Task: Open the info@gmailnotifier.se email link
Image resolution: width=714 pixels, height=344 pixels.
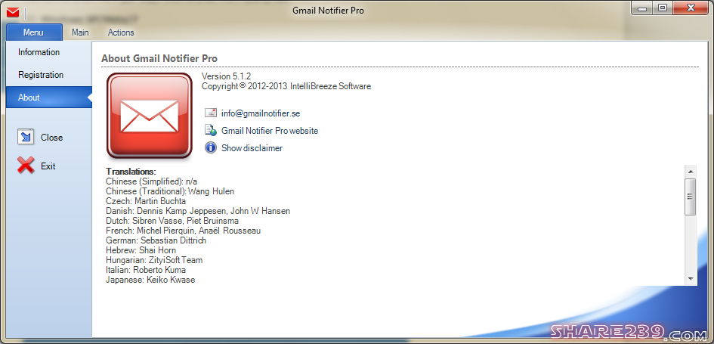Action: point(261,113)
